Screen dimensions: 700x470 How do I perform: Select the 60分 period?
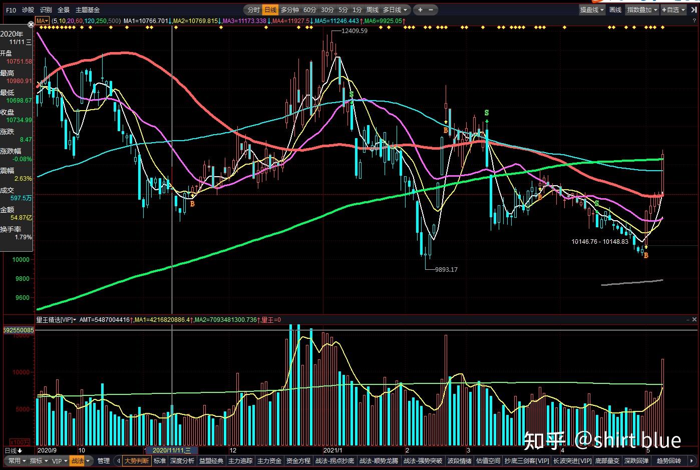(309, 10)
